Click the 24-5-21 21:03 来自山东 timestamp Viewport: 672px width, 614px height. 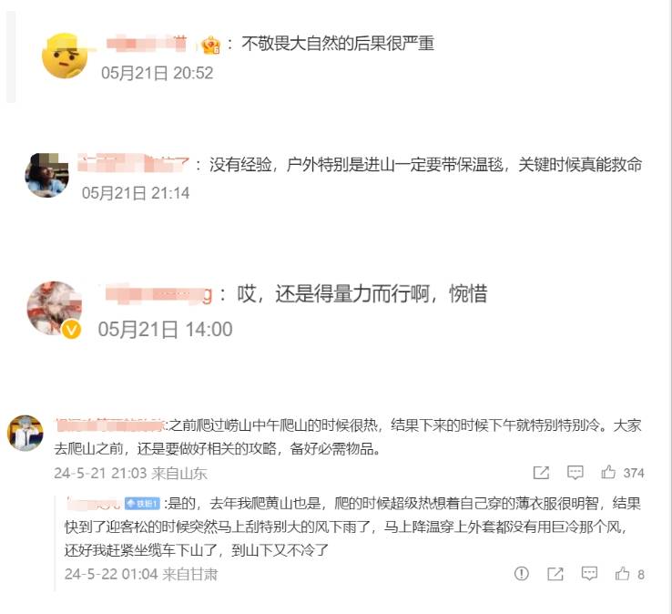pos(130,473)
